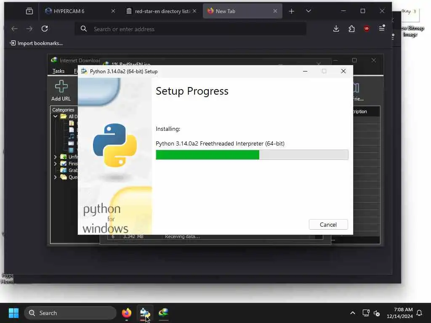The height and width of the screenshot is (323, 431).
Task: Select the All Downloads folder icon
Action: point(64,116)
